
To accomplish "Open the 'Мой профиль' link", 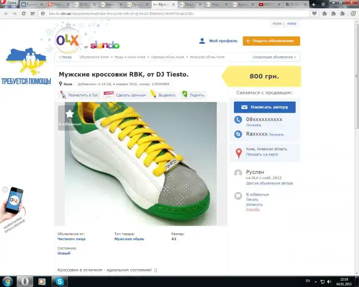I will [223, 41].
